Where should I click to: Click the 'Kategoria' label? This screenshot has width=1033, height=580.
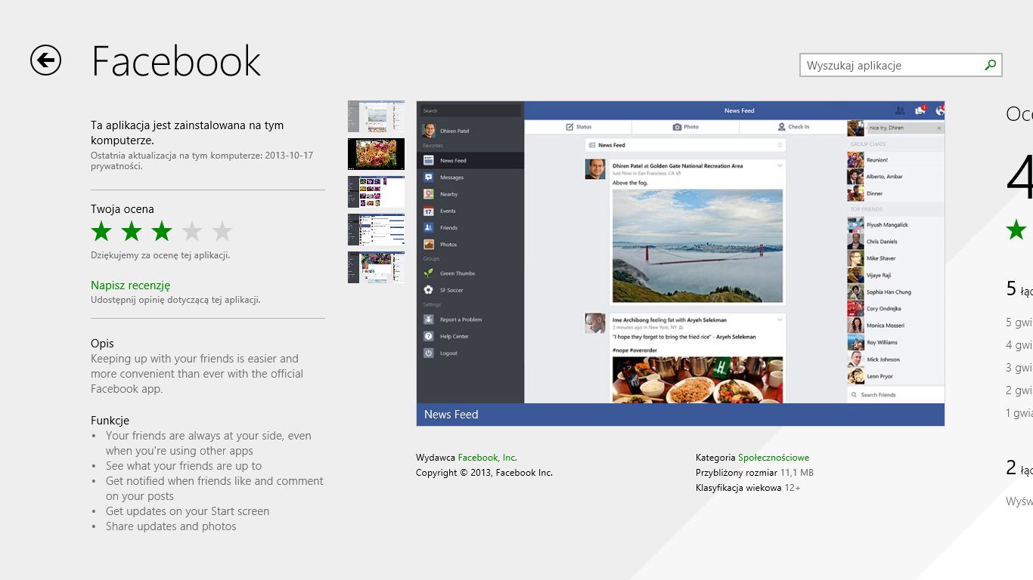(715, 457)
